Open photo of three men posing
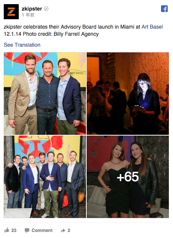The height and width of the screenshot is (238, 173). pos(45,93)
